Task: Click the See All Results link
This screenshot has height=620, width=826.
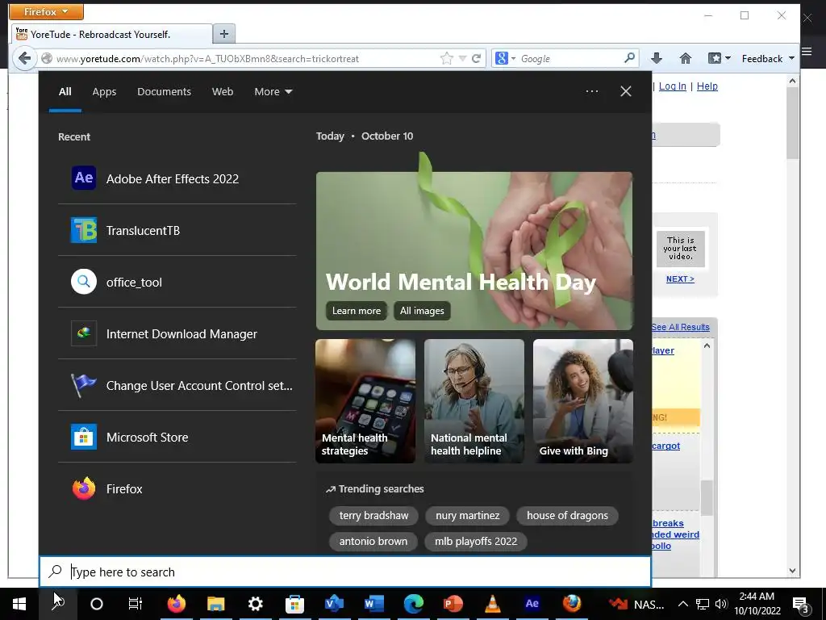Action: pos(680,327)
